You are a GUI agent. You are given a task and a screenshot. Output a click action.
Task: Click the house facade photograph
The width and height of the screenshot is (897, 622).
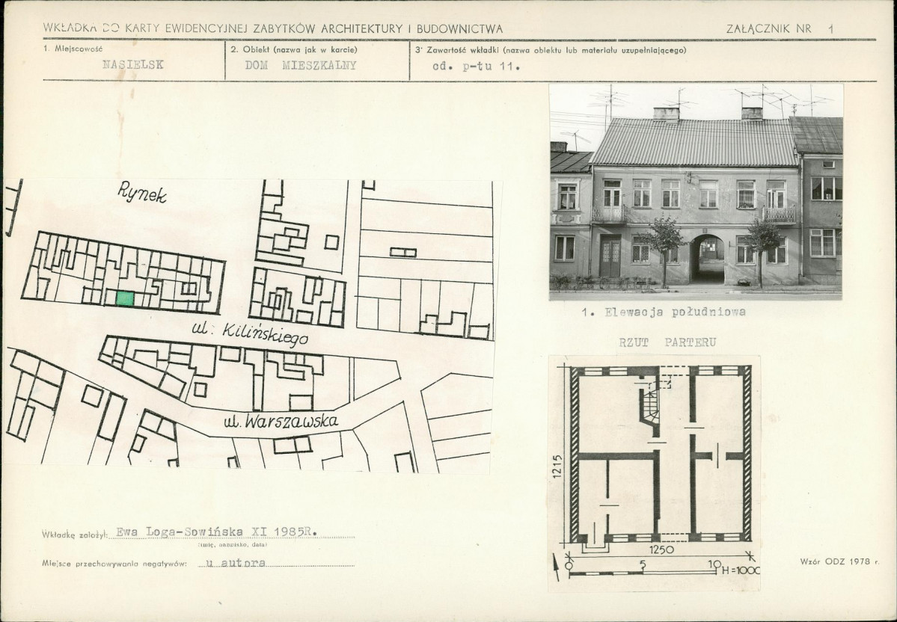(x=696, y=192)
